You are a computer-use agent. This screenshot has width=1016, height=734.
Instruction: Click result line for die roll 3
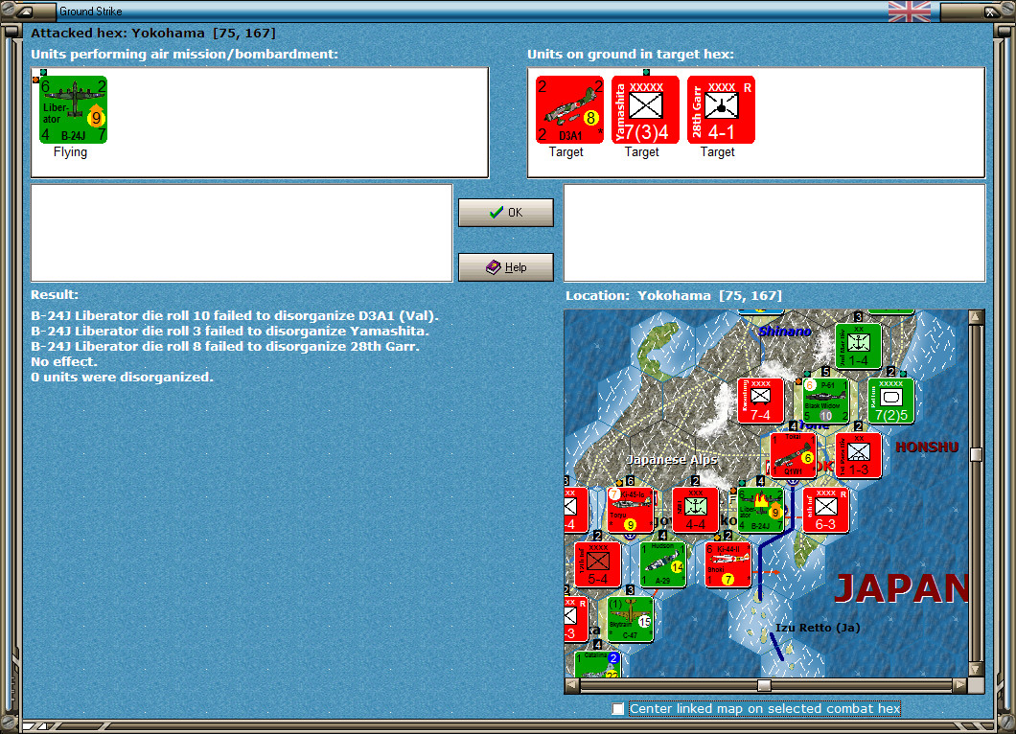[x=230, y=331]
